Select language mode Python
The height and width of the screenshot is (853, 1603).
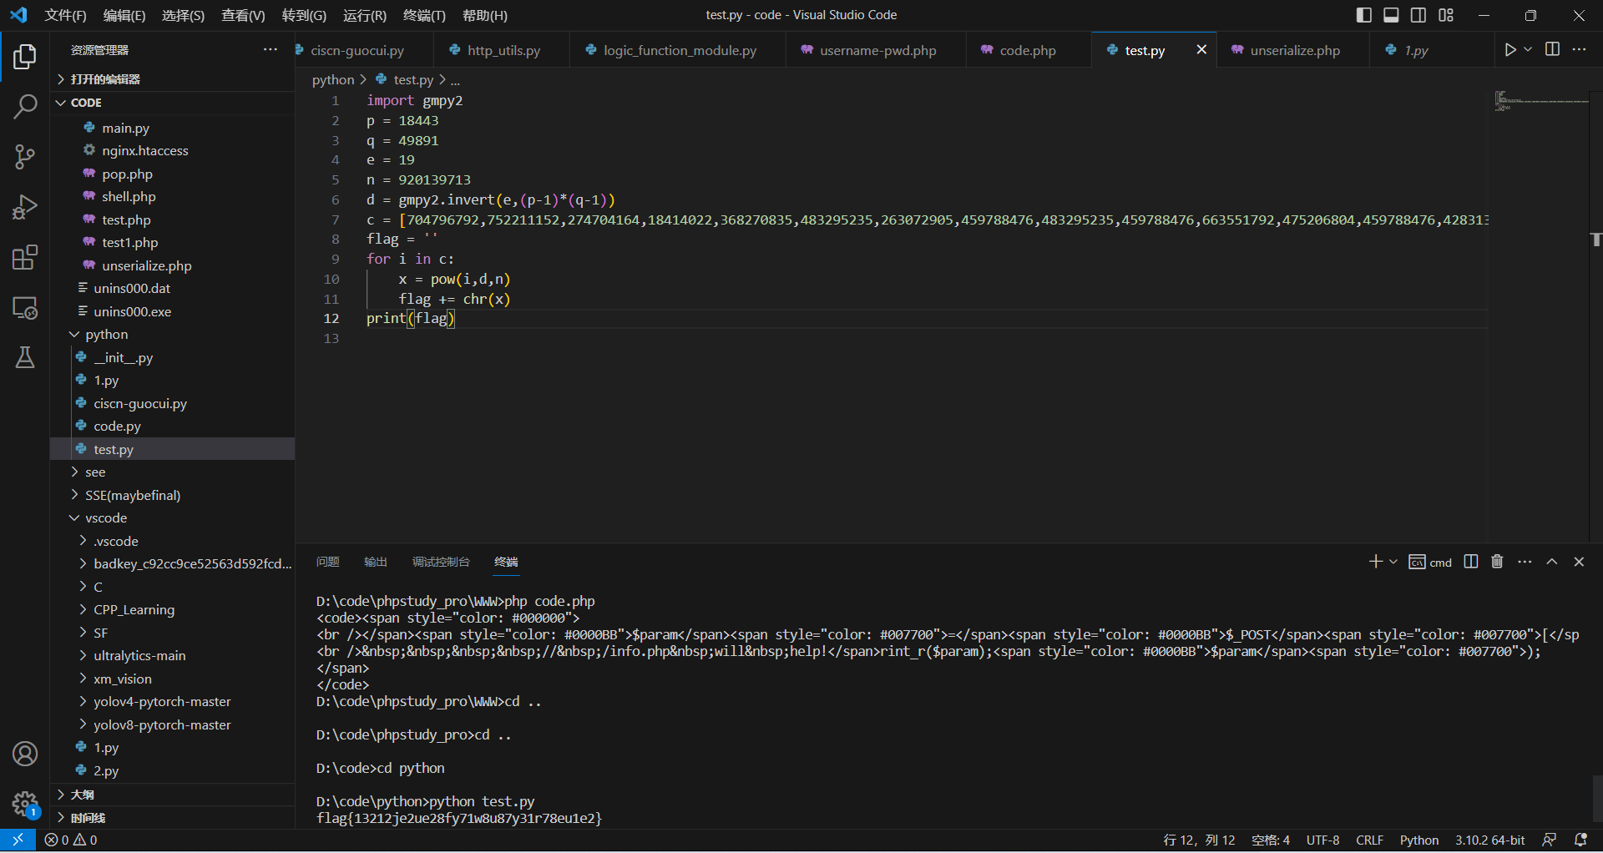[1418, 840]
